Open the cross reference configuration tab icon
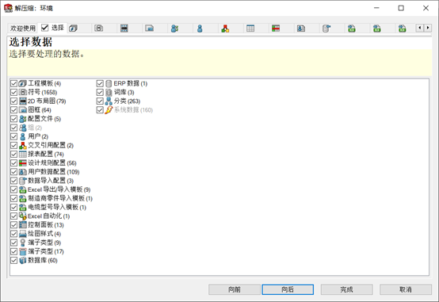Screen dimensions: 439x302 pyautogui.click(x=225, y=29)
